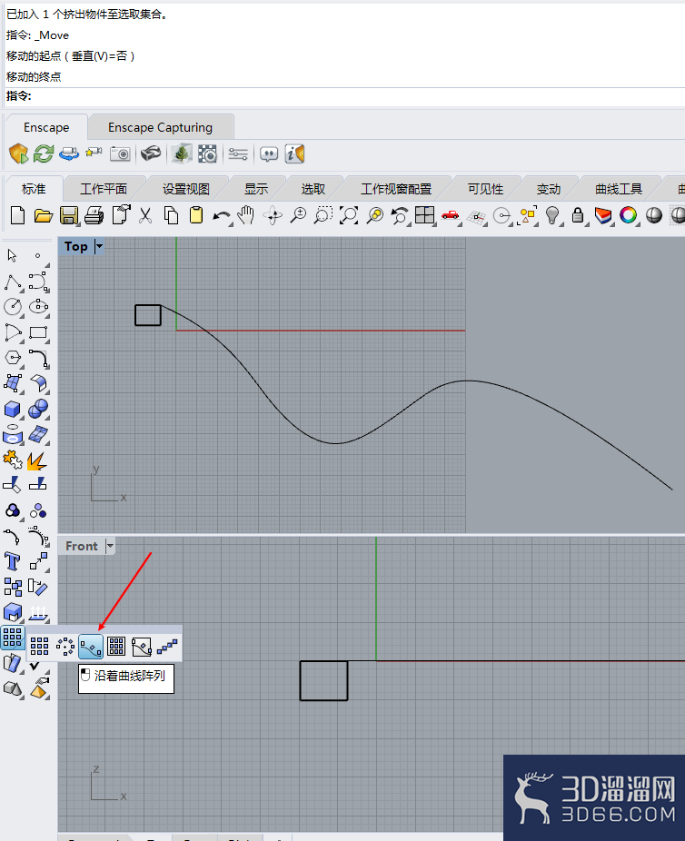Expand the Circle tool flyout arrow
685x841 pixels.
coord(22,316)
